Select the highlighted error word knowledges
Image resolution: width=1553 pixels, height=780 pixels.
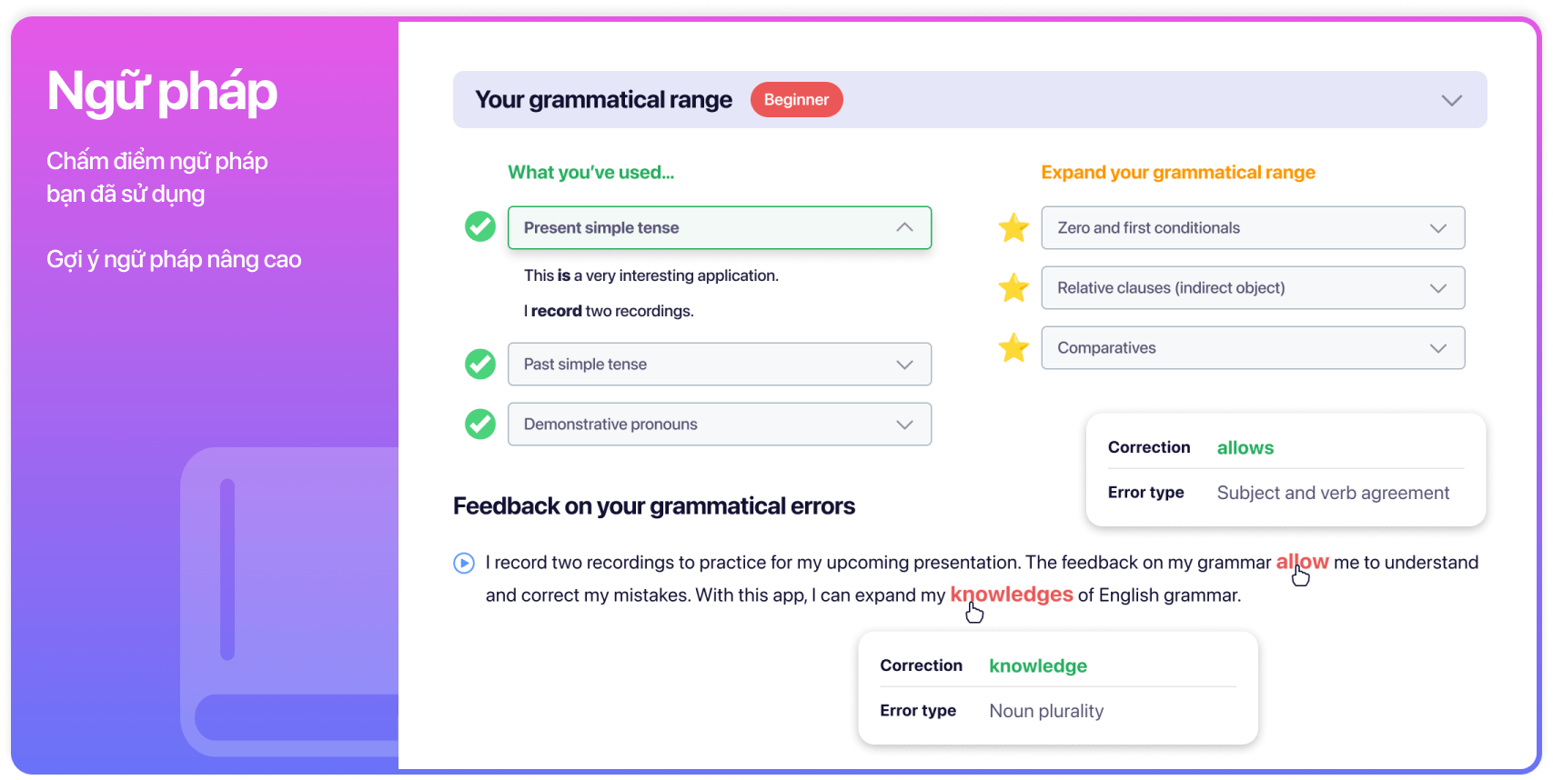tap(1012, 595)
